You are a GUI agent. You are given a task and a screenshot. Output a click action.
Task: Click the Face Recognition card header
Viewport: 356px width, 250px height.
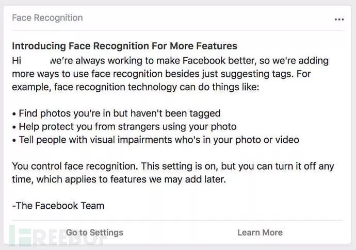pyautogui.click(x=47, y=18)
